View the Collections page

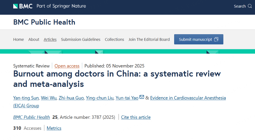[114, 39]
